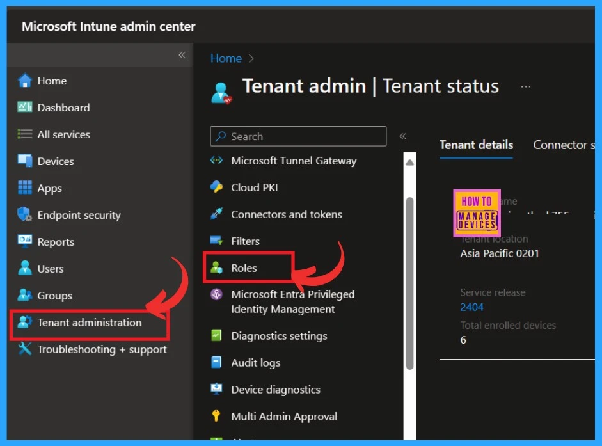Select Connectors and tokens entry

[287, 214]
